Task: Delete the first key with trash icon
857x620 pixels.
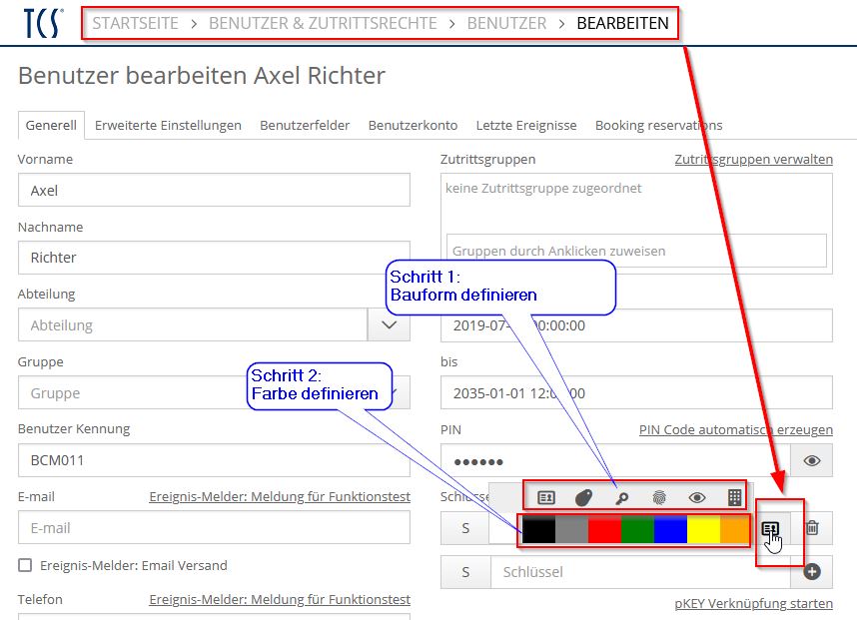Action: pos(812,529)
